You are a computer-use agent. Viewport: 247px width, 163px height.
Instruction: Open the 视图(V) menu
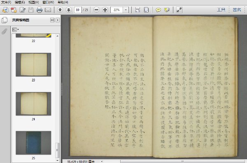(34, 2)
